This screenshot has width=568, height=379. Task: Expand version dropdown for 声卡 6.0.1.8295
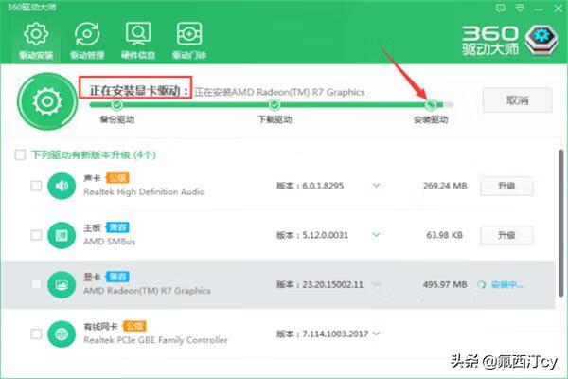point(376,186)
